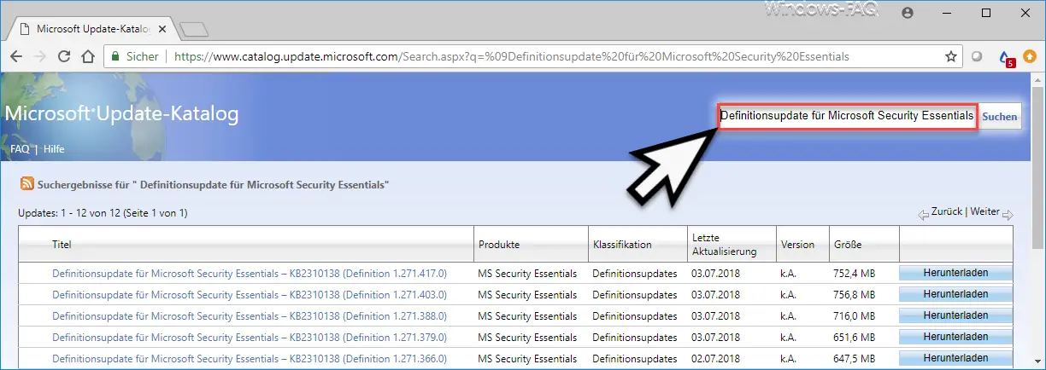
Task: Go to next page with Weiter
Action: (x=985, y=211)
